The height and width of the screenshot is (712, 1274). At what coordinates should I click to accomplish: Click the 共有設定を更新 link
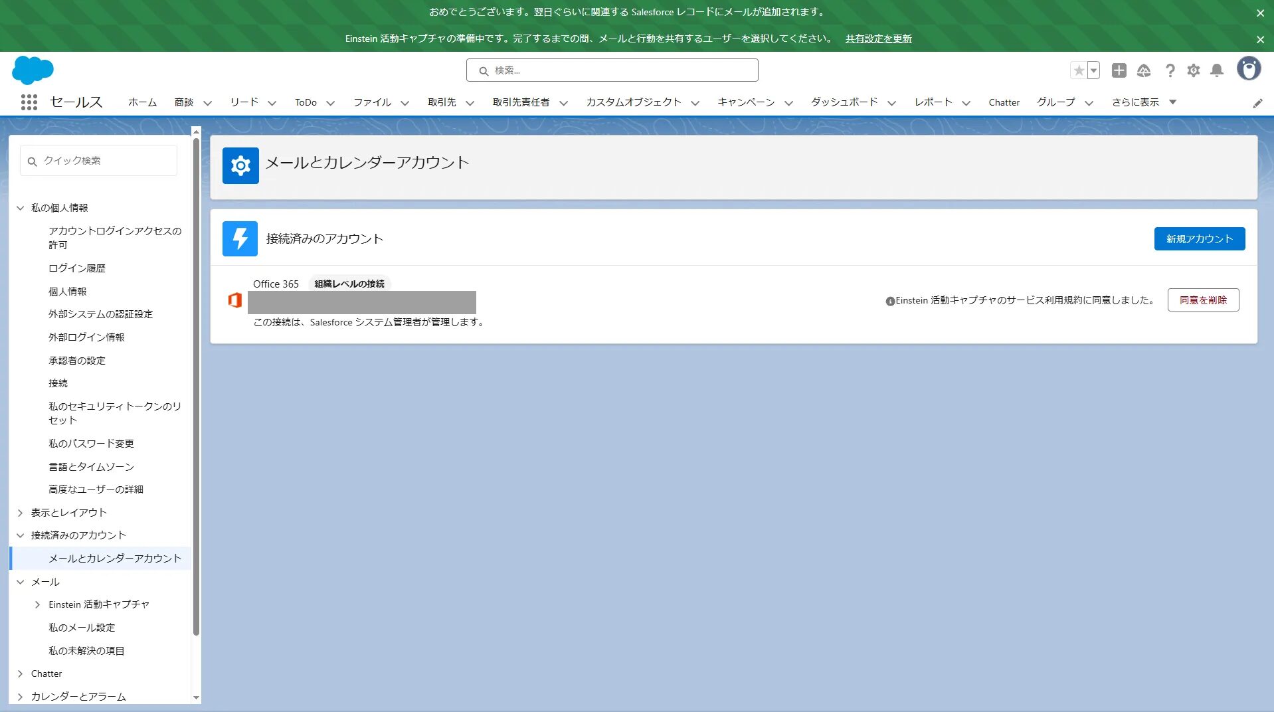pyautogui.click(x=878, y=39)
